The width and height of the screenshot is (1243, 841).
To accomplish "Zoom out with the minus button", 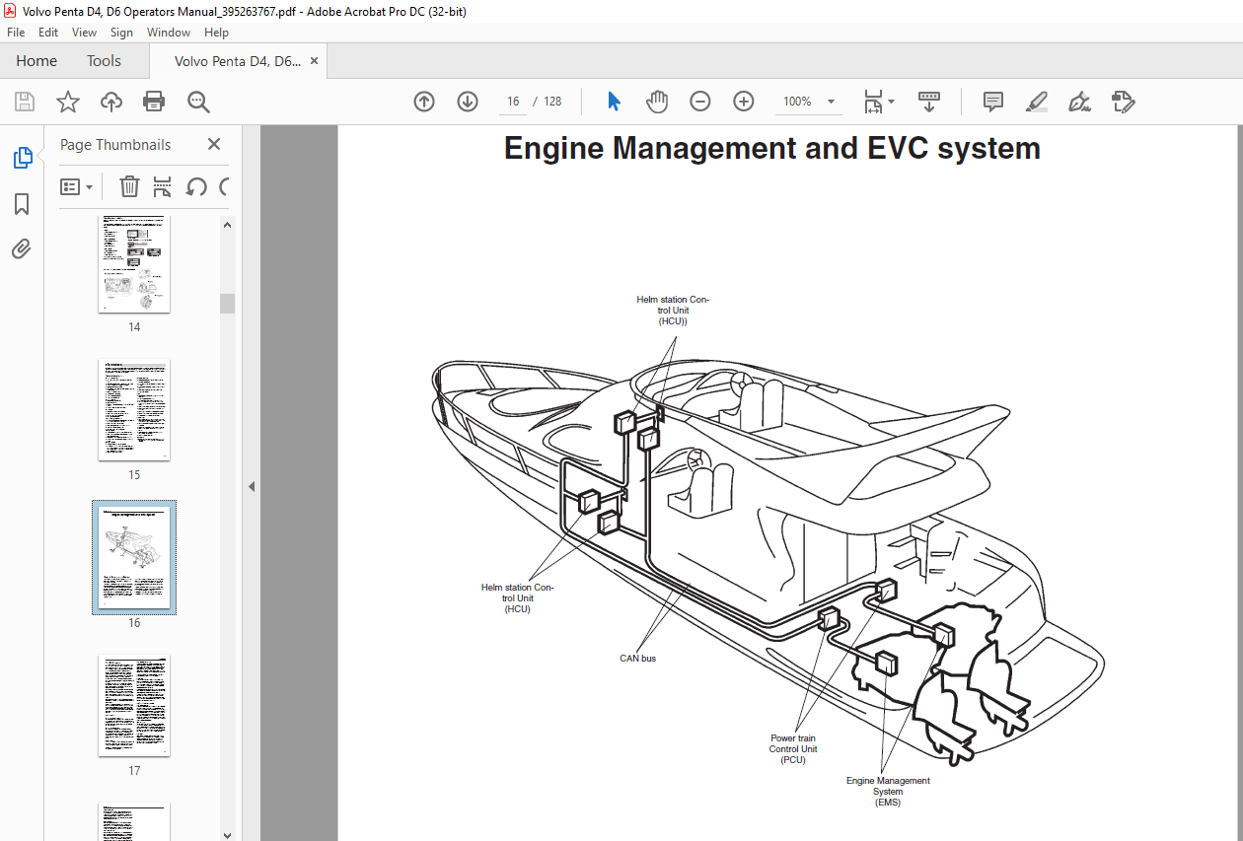I will coord(700,102).
